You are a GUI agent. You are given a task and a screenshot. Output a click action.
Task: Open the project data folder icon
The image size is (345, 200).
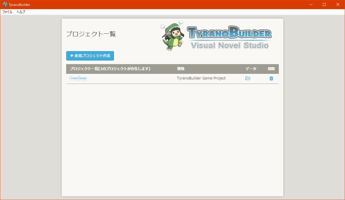pos(248,78)
